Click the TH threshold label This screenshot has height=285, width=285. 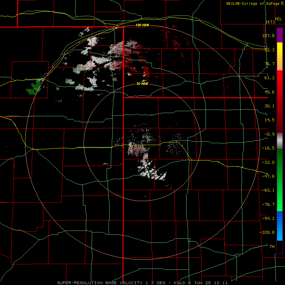click(272, 247)
